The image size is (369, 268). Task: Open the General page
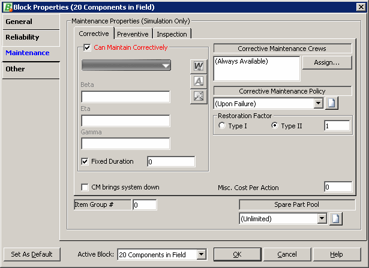(x=31, y=22)
